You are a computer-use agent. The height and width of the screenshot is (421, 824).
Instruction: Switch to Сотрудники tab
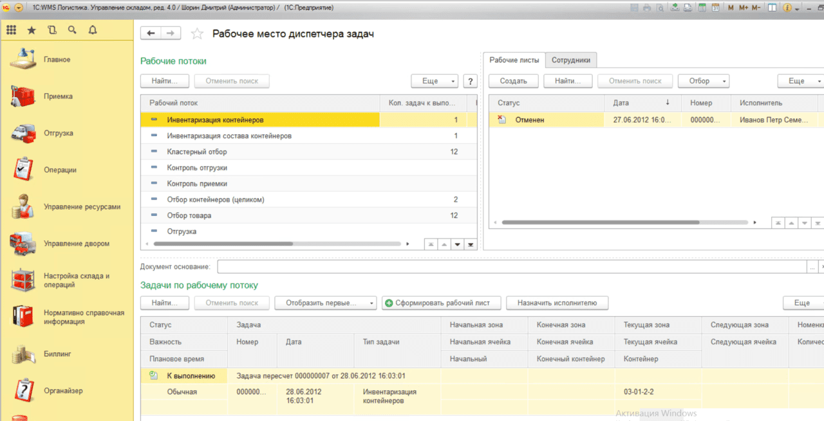pos(571,60)
